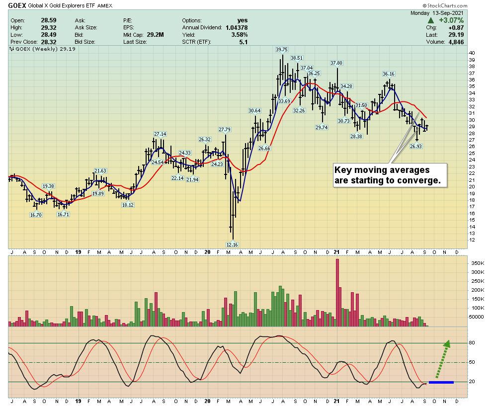Click the 33.69 price label
Screen dimensions: 492x406
tap(284, 101)
